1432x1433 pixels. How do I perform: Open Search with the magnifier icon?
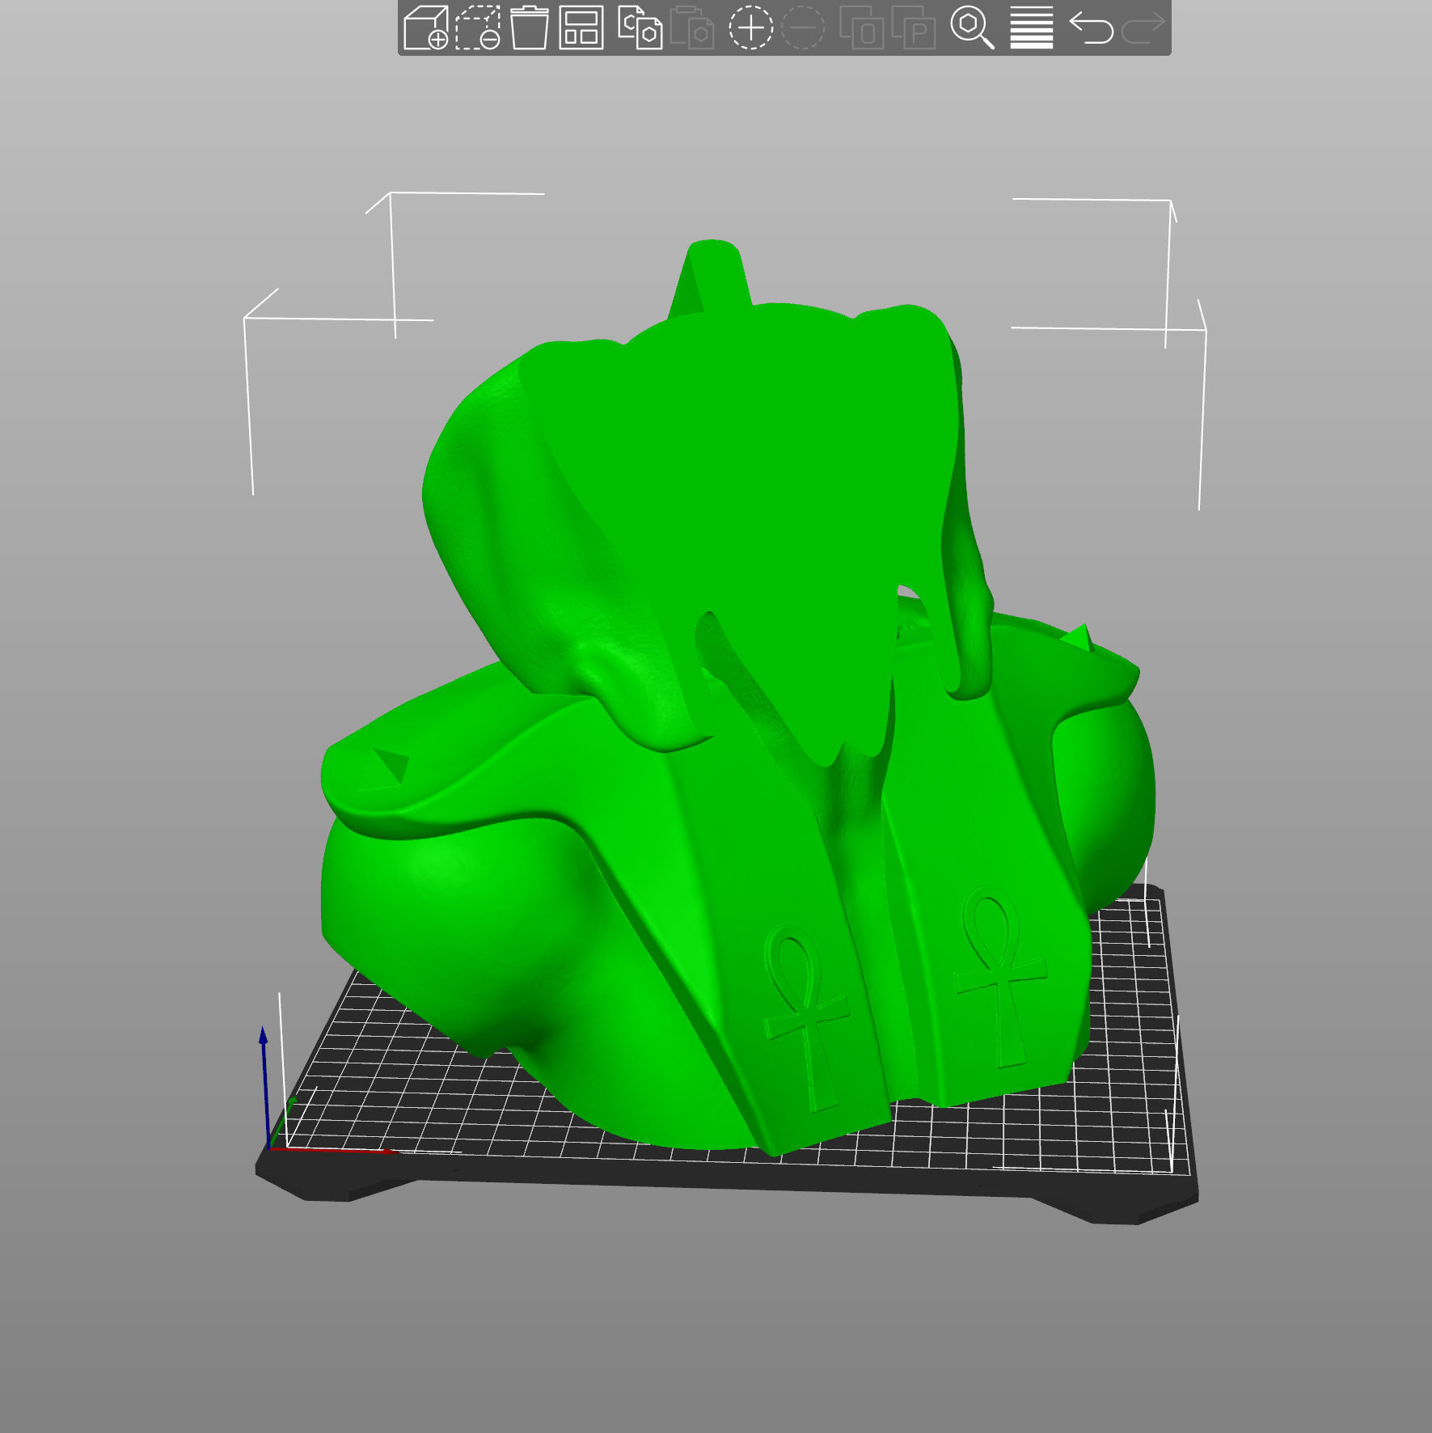972,27
